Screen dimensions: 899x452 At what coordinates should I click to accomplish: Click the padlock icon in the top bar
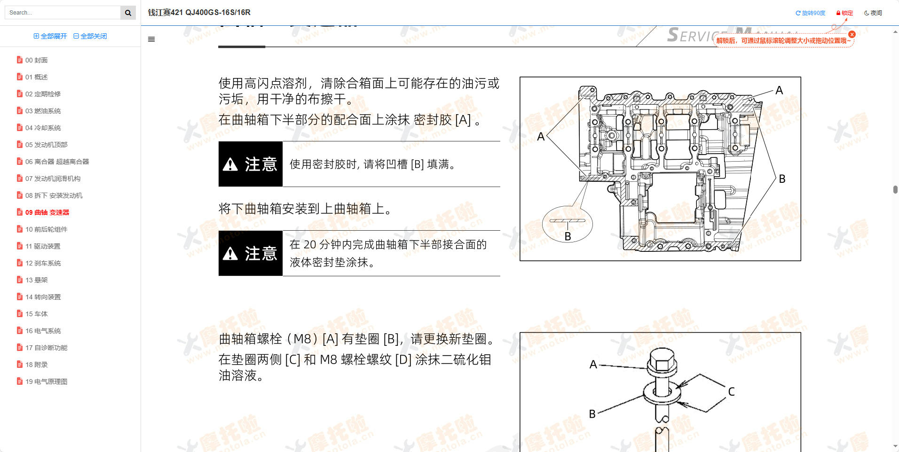click(837, 13)
